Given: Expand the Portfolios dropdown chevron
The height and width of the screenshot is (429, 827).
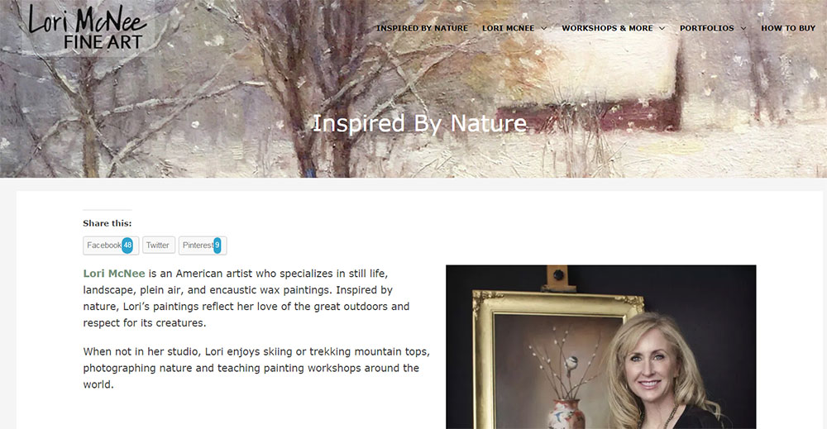Looking at the screenshot, I should click(x=743, y=28).
